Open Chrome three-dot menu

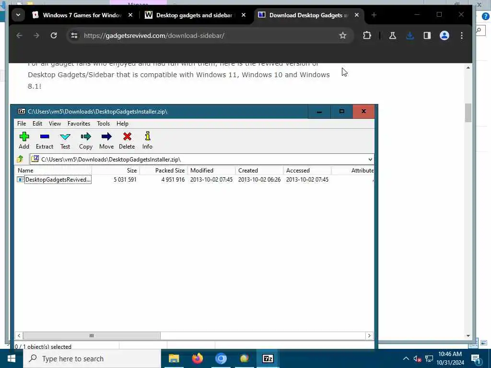coord(462,35)
